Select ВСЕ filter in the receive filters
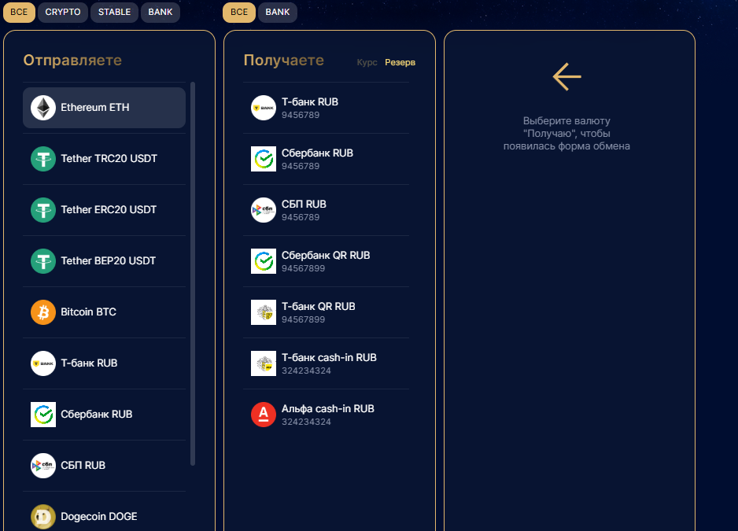This screenshot has height=531, width=738. click(239, 13)
